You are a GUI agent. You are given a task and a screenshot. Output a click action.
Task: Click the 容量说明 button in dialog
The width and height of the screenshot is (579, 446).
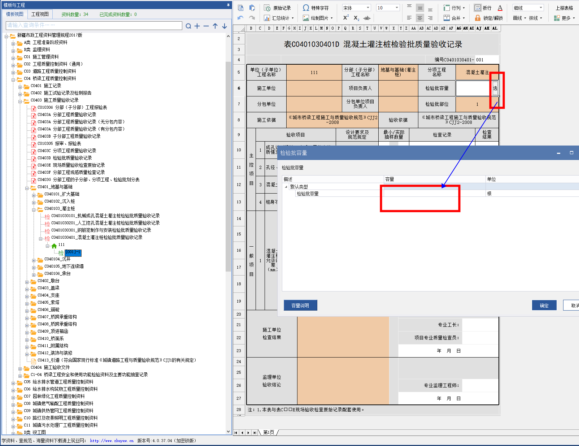pos(300,306)
